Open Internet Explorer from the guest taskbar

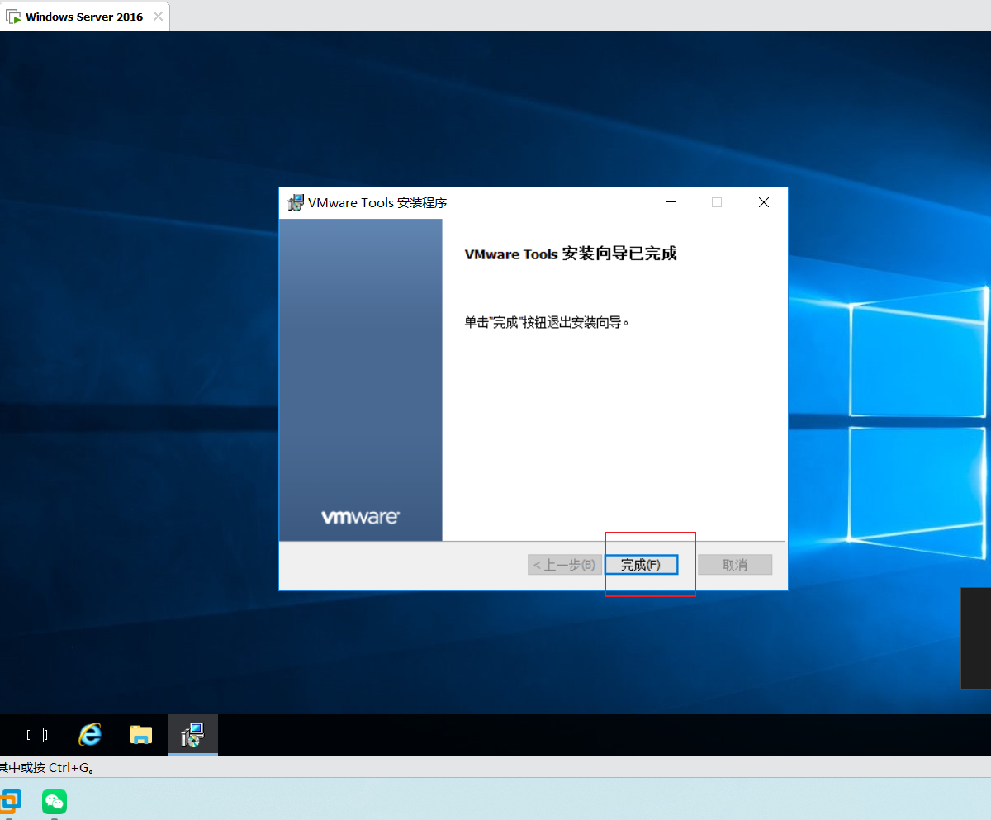tap(89, 735)
